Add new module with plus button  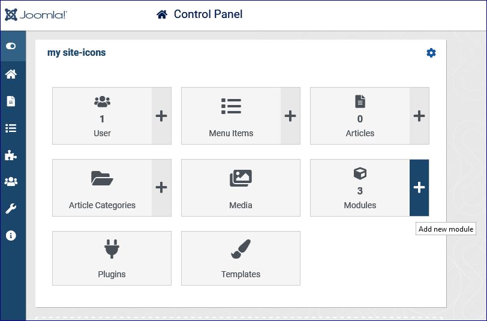tap(419, 188)
